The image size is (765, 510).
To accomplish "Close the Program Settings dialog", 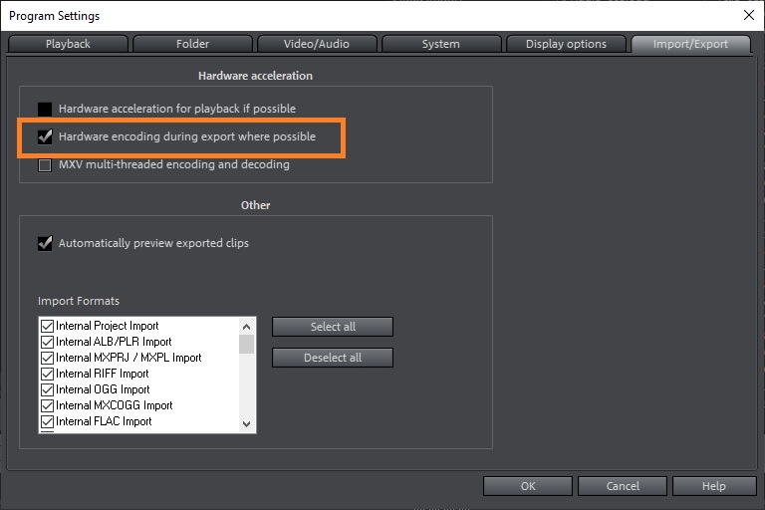I will click(x=749, y=15).
